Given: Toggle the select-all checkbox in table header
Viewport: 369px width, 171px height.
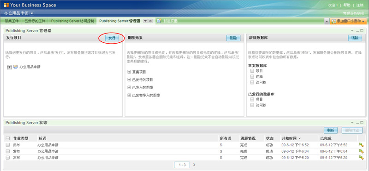Looking at the screenshot, I should point(8,138).
